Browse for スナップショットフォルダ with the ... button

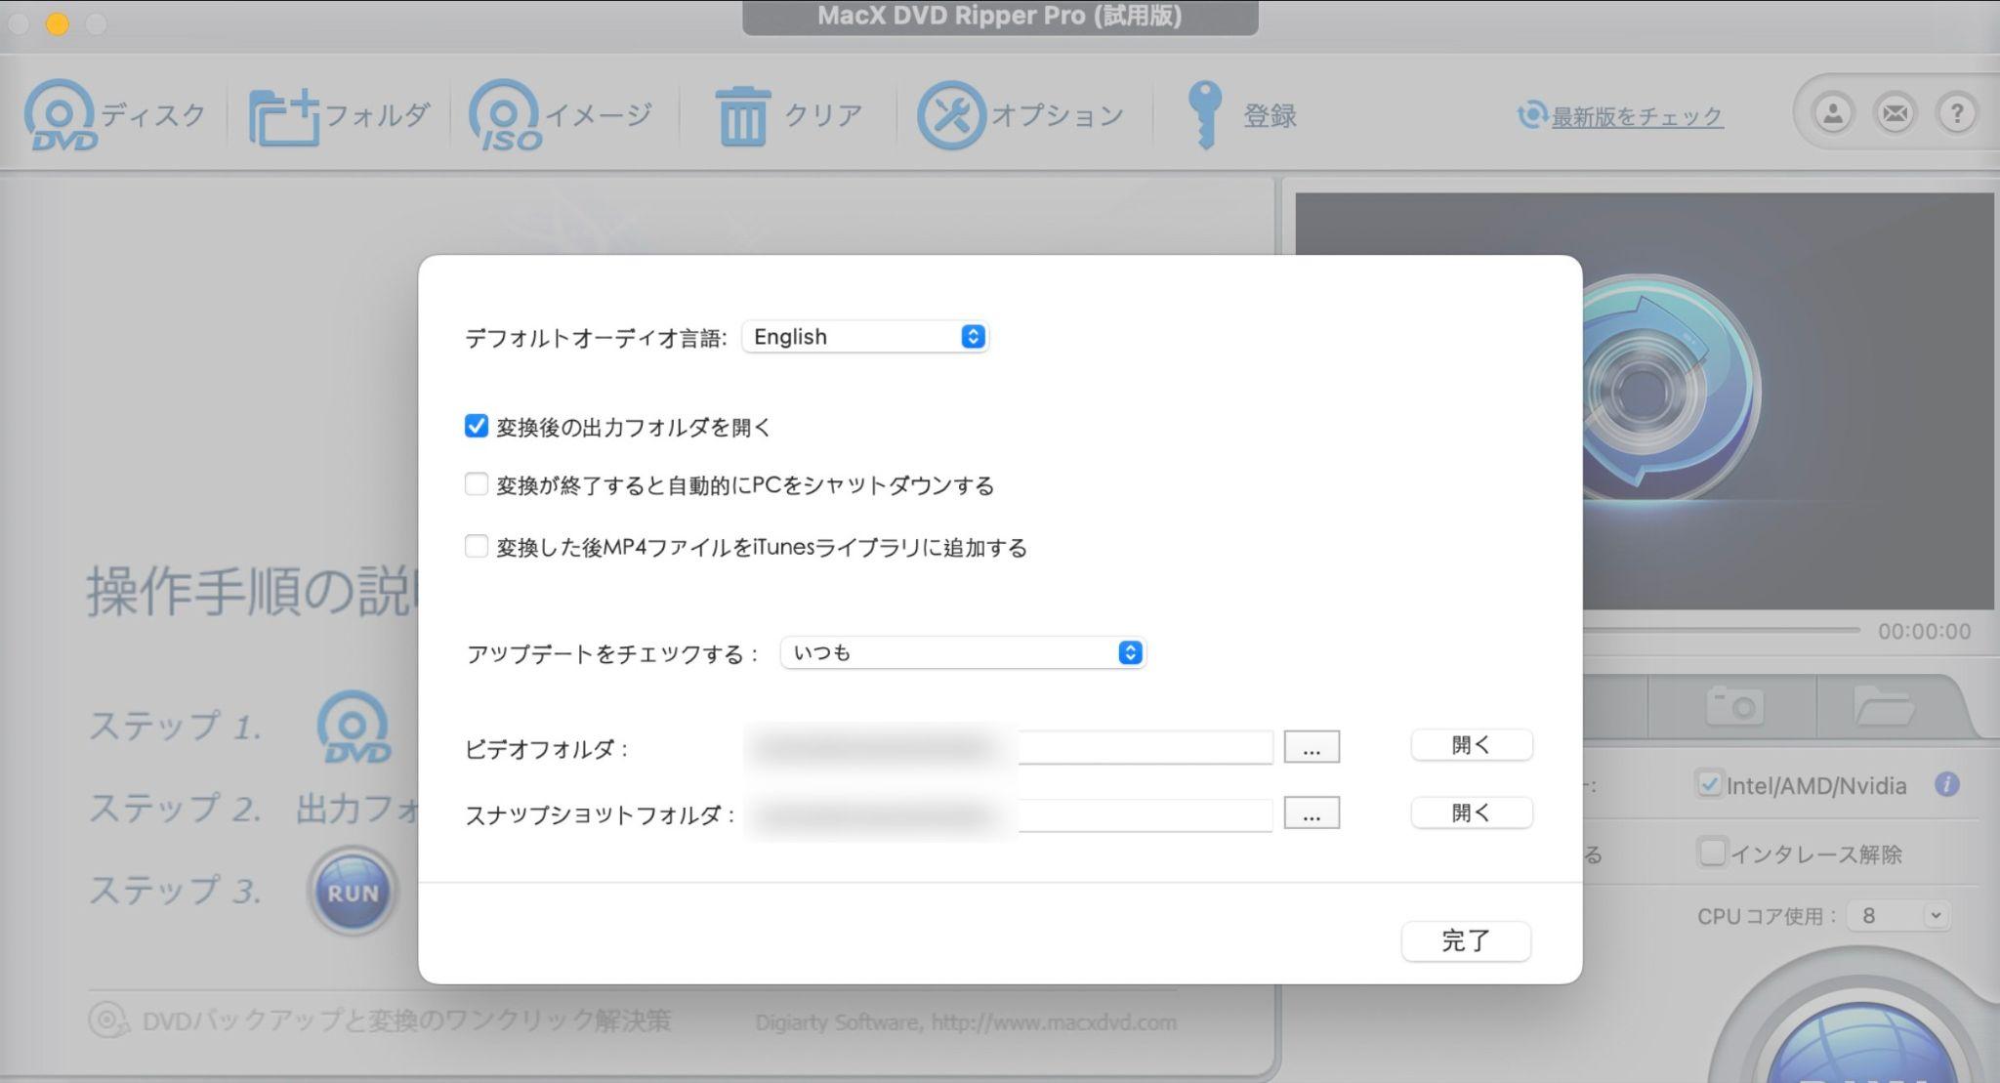(1312, 812)
